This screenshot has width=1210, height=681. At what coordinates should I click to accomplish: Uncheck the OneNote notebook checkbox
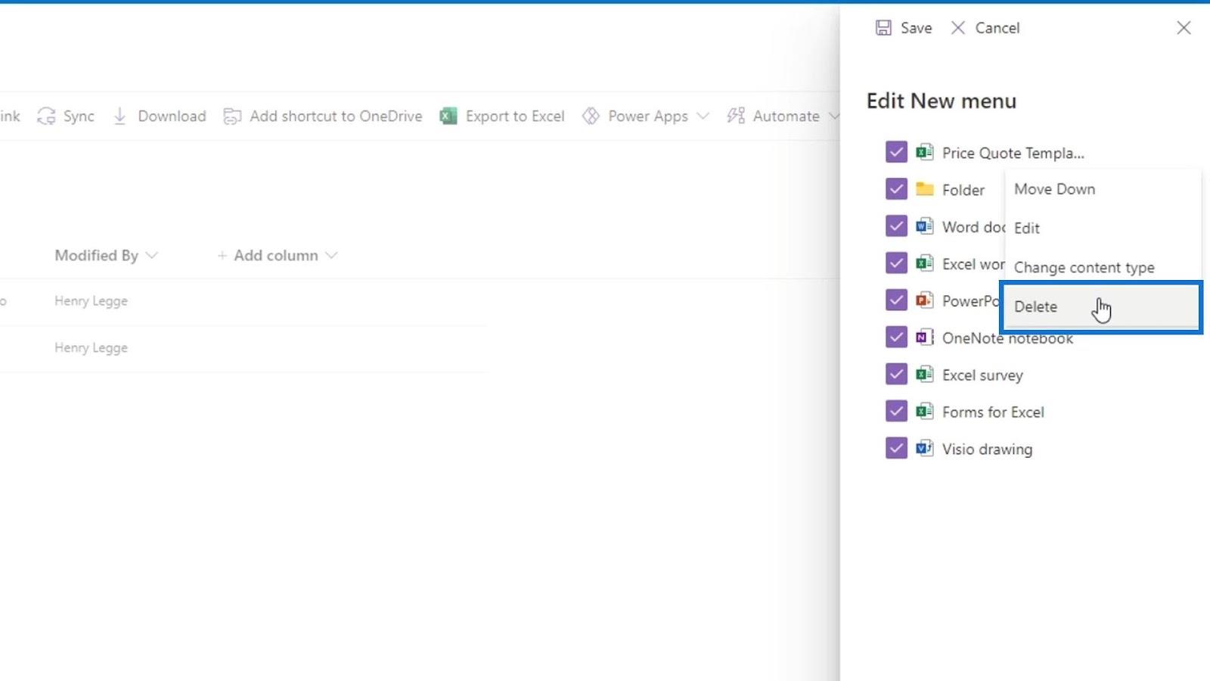pos(896,337)
